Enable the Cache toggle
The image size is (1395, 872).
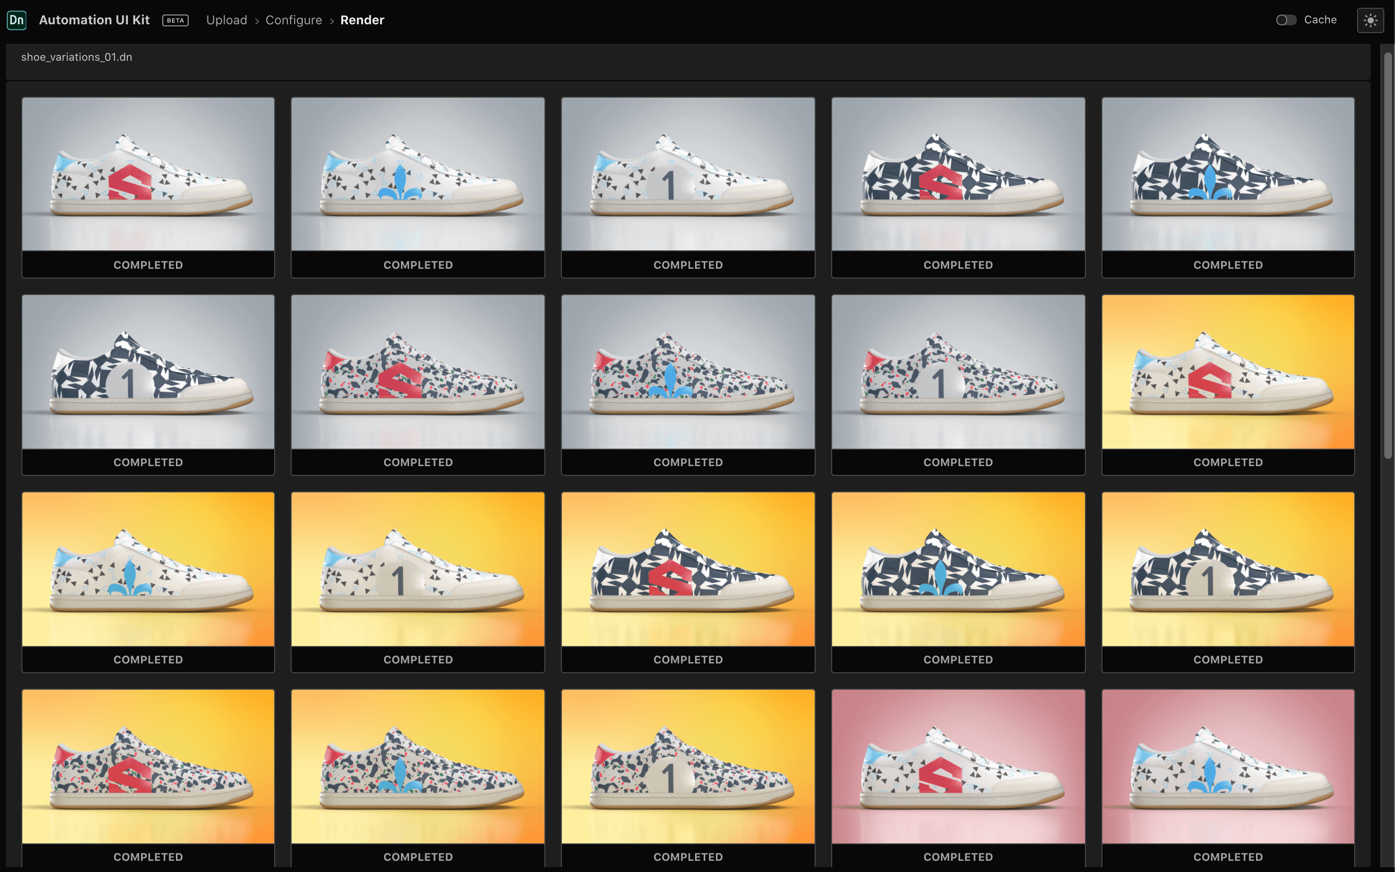click(x=1287, y=19)
